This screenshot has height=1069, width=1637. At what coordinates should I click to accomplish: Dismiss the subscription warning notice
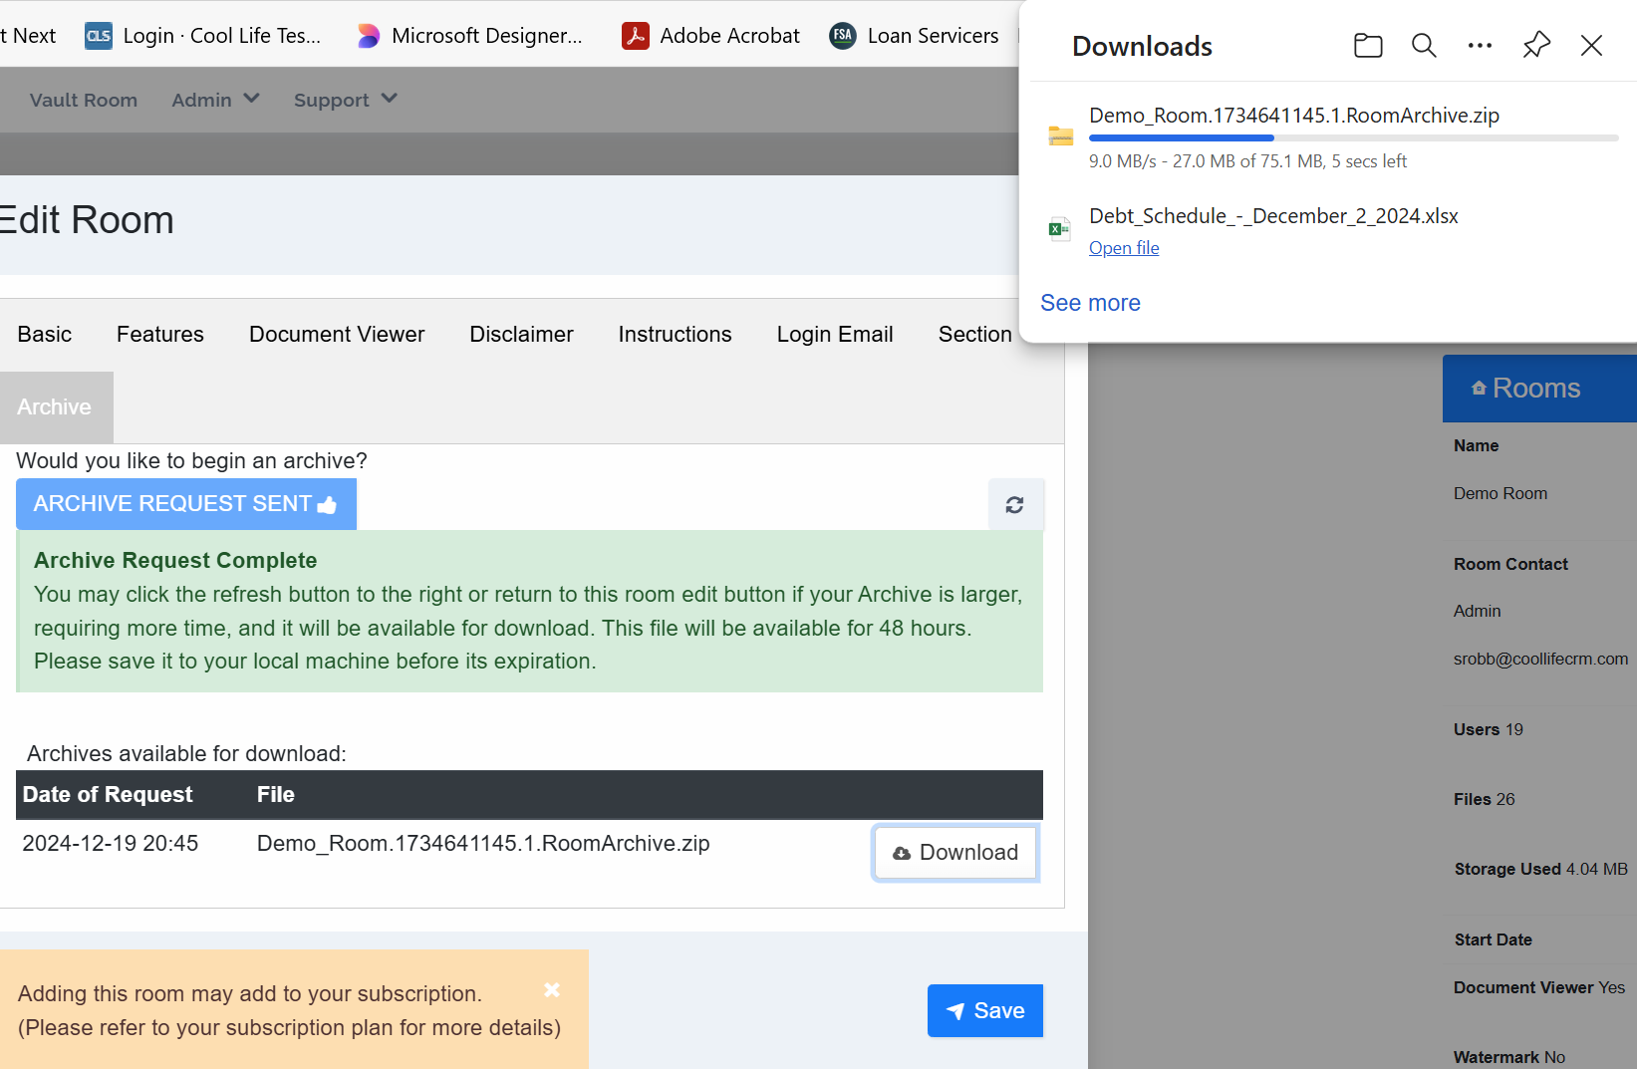[x=552, y=989]
